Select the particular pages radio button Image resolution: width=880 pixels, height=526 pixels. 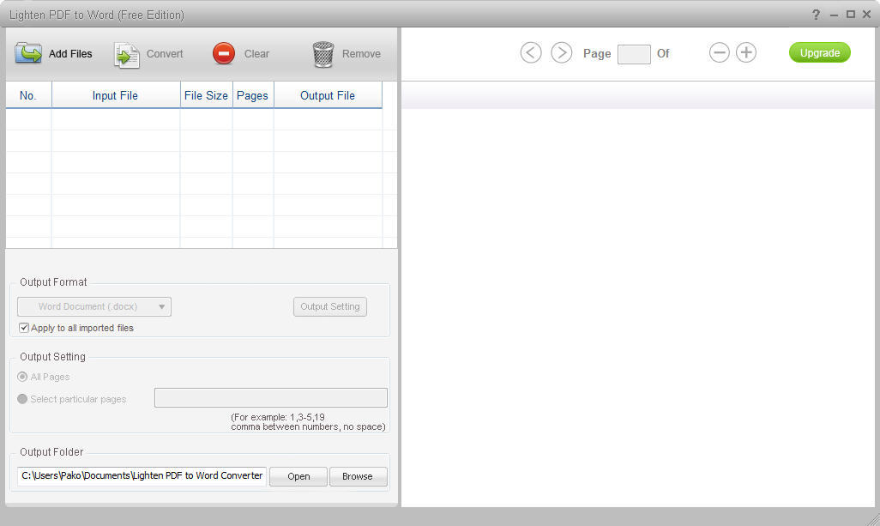22,399
